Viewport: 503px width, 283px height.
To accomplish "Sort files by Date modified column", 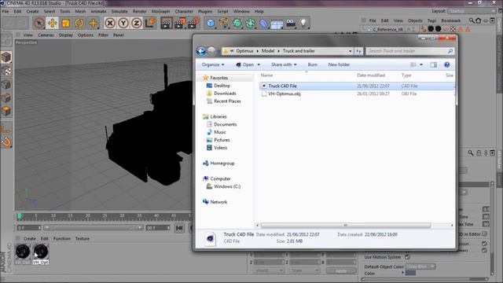I will [371, 75].
